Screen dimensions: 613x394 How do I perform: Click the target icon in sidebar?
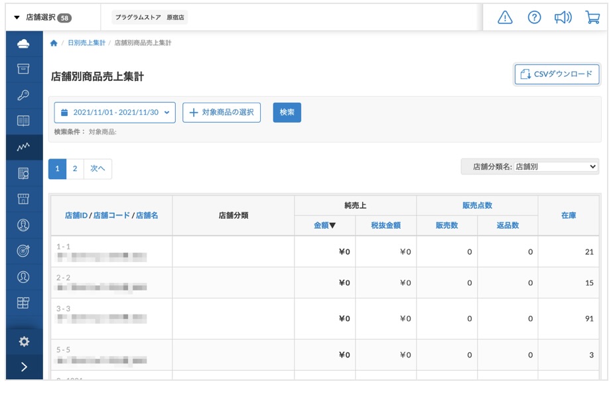pos(23,251)
